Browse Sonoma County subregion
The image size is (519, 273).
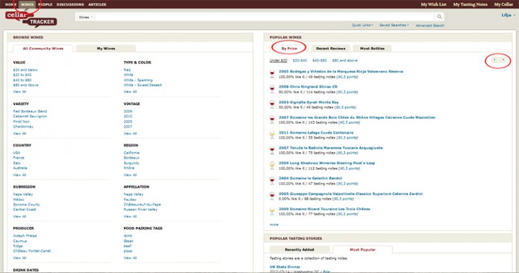pos(26,204)
